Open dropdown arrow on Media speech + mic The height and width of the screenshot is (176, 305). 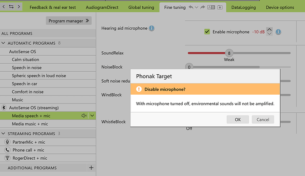click(92, 116)
